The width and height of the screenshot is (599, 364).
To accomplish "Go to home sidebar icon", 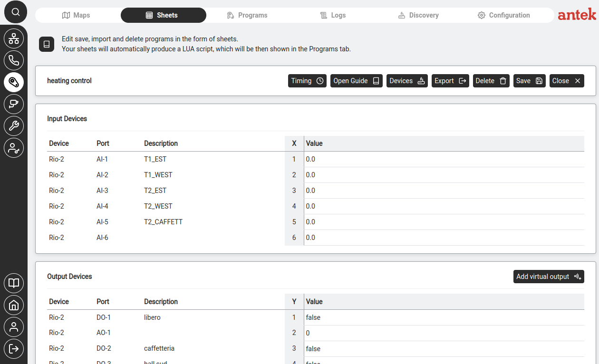I will pos(14,305).
